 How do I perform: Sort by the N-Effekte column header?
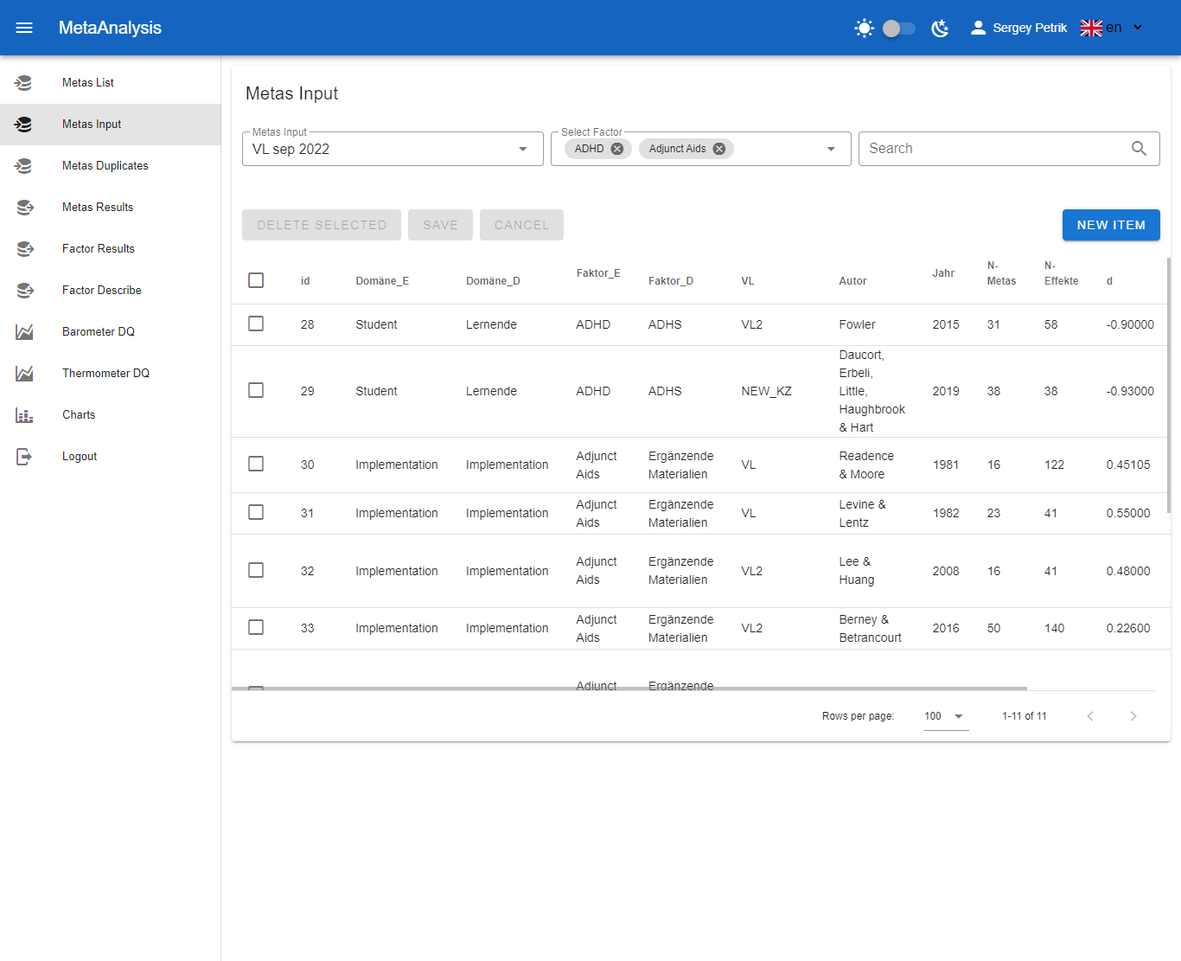click(1061, 273)
